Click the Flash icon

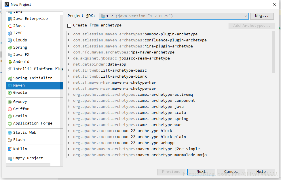pos(10,140)
